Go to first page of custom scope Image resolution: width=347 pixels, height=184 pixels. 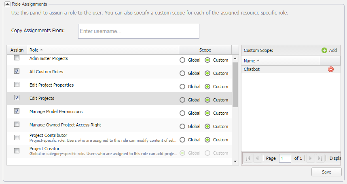click(248, 158)
